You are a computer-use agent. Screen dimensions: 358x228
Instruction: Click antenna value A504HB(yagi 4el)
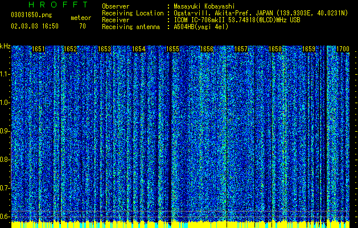201,27
